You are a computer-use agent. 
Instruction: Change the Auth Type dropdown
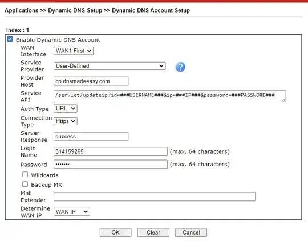coord(66,108)
